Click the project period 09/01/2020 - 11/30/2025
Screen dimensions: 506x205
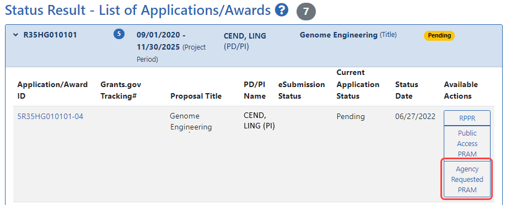tap(171, 47)
